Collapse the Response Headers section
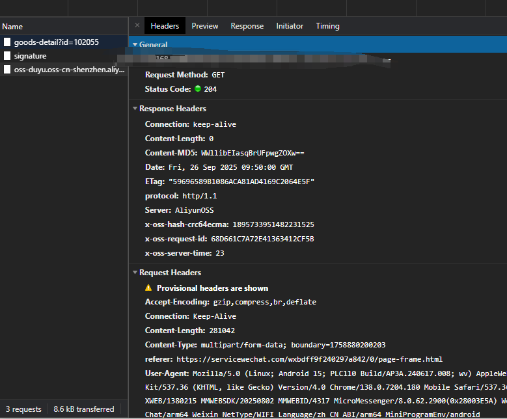 click(x=135, y=109)
